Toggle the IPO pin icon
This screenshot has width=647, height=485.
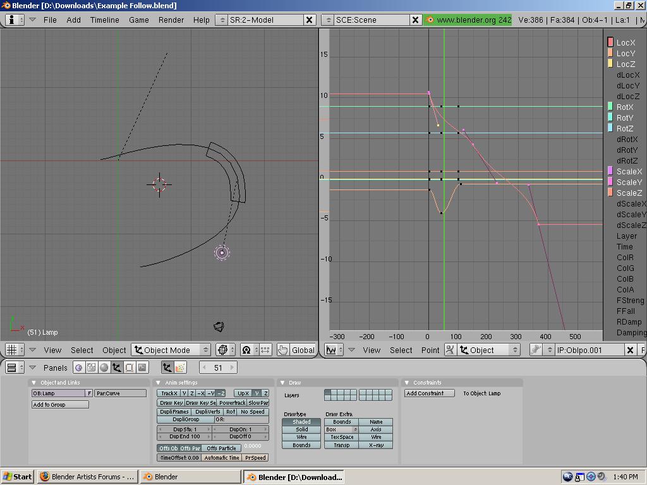click(536, 350)
